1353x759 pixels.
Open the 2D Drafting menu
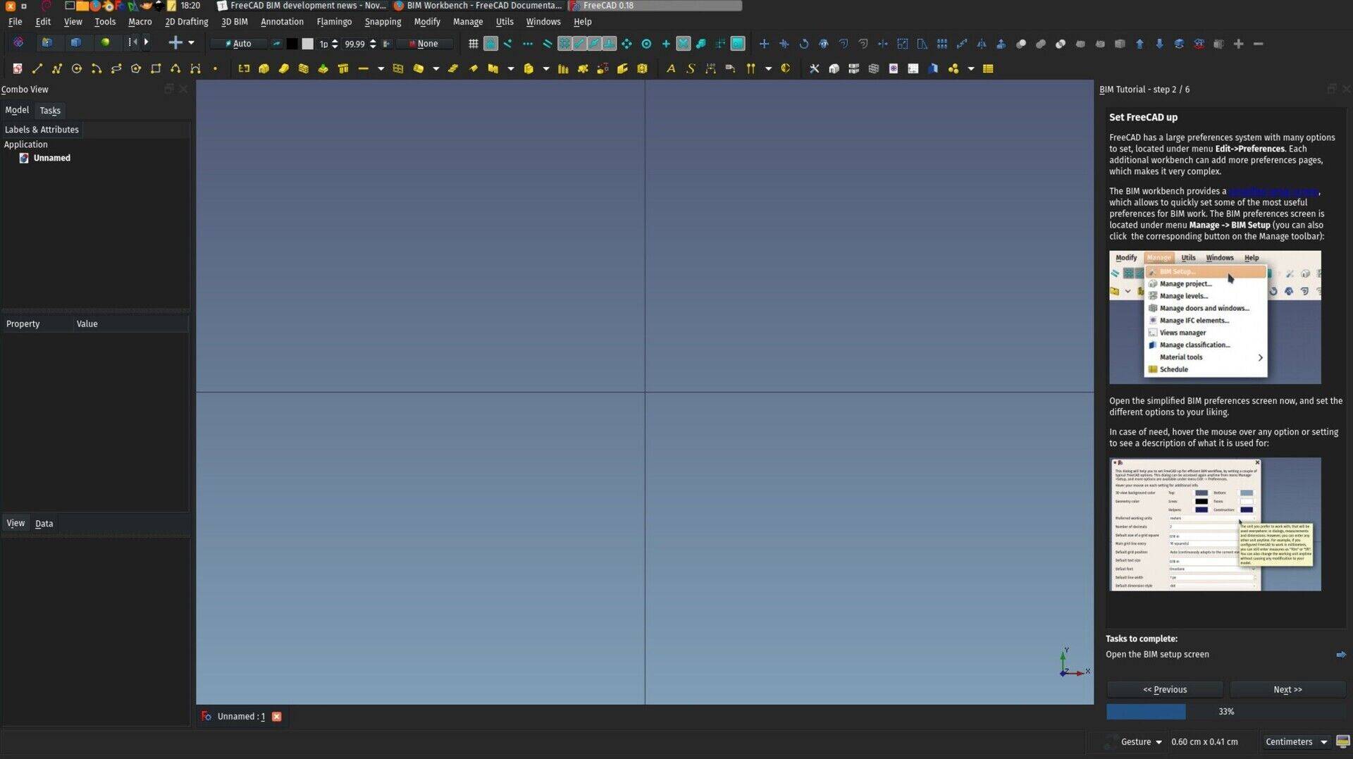pos(186,22)
